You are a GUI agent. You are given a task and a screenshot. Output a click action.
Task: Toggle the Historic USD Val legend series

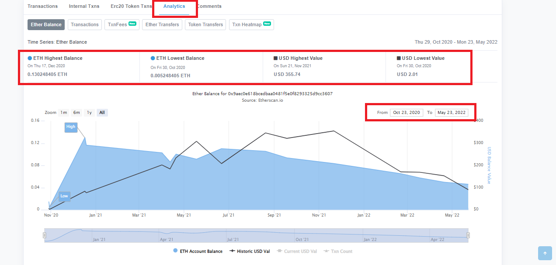[x=250, y=251]
